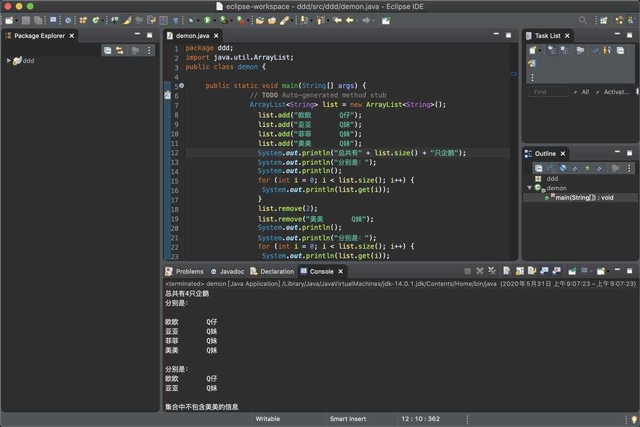This screenshot has height=427, width=640.
Task: Open New Task dropdown in Task List
Action: [x=539, y=51]
